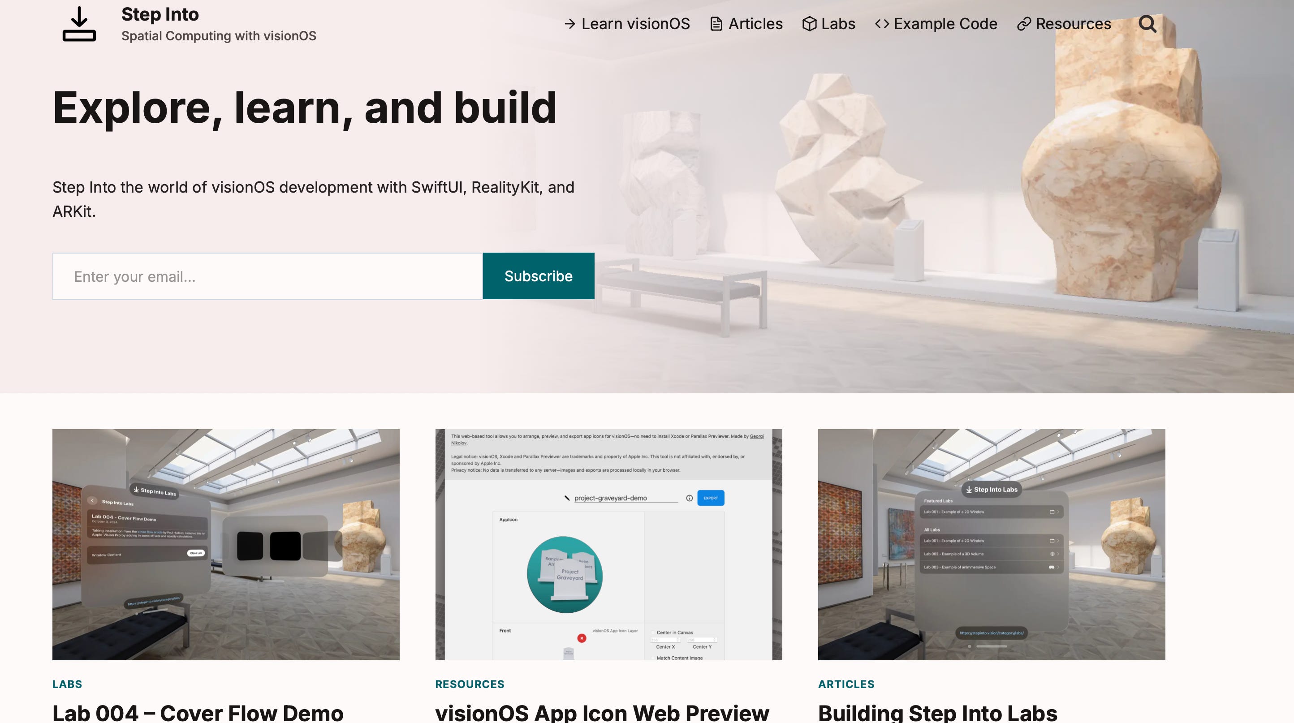Click the LABS category label
This screenshot has height=723, width=1294.
point(67,684)
